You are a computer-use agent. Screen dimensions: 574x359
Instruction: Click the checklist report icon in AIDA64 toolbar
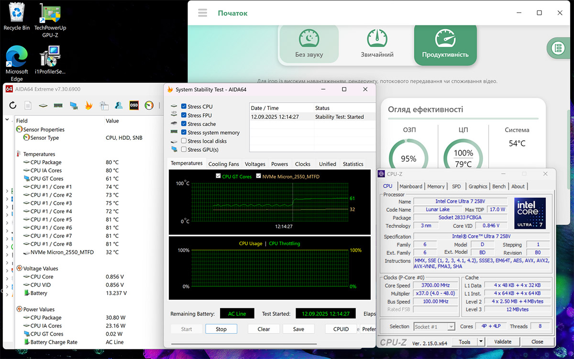click(104, 105)
